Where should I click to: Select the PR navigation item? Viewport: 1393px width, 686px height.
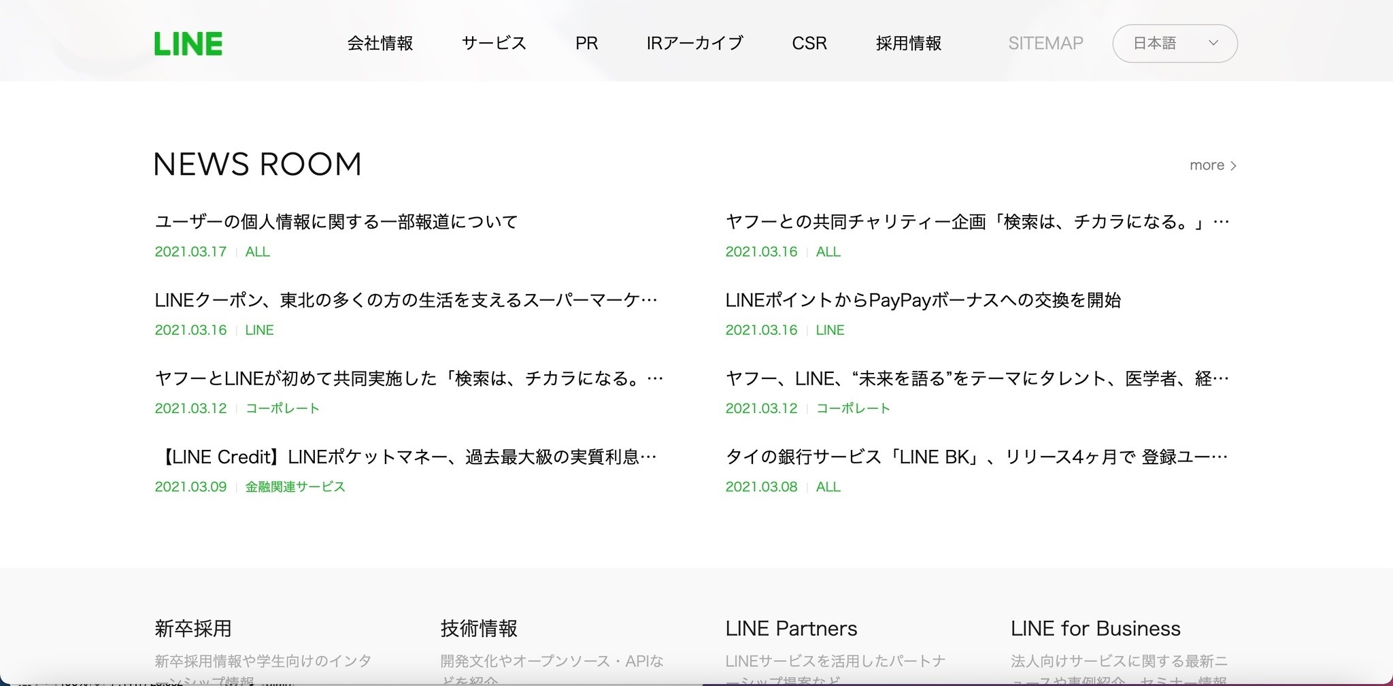click(586, 44)
